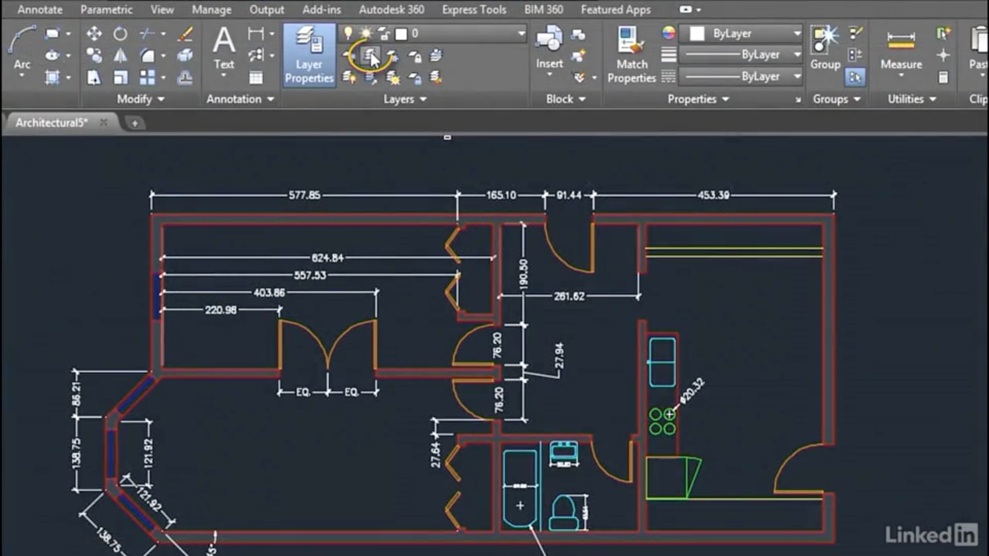
Task: Click the Annotate ribbon tab
Action: tap(39, 9)
